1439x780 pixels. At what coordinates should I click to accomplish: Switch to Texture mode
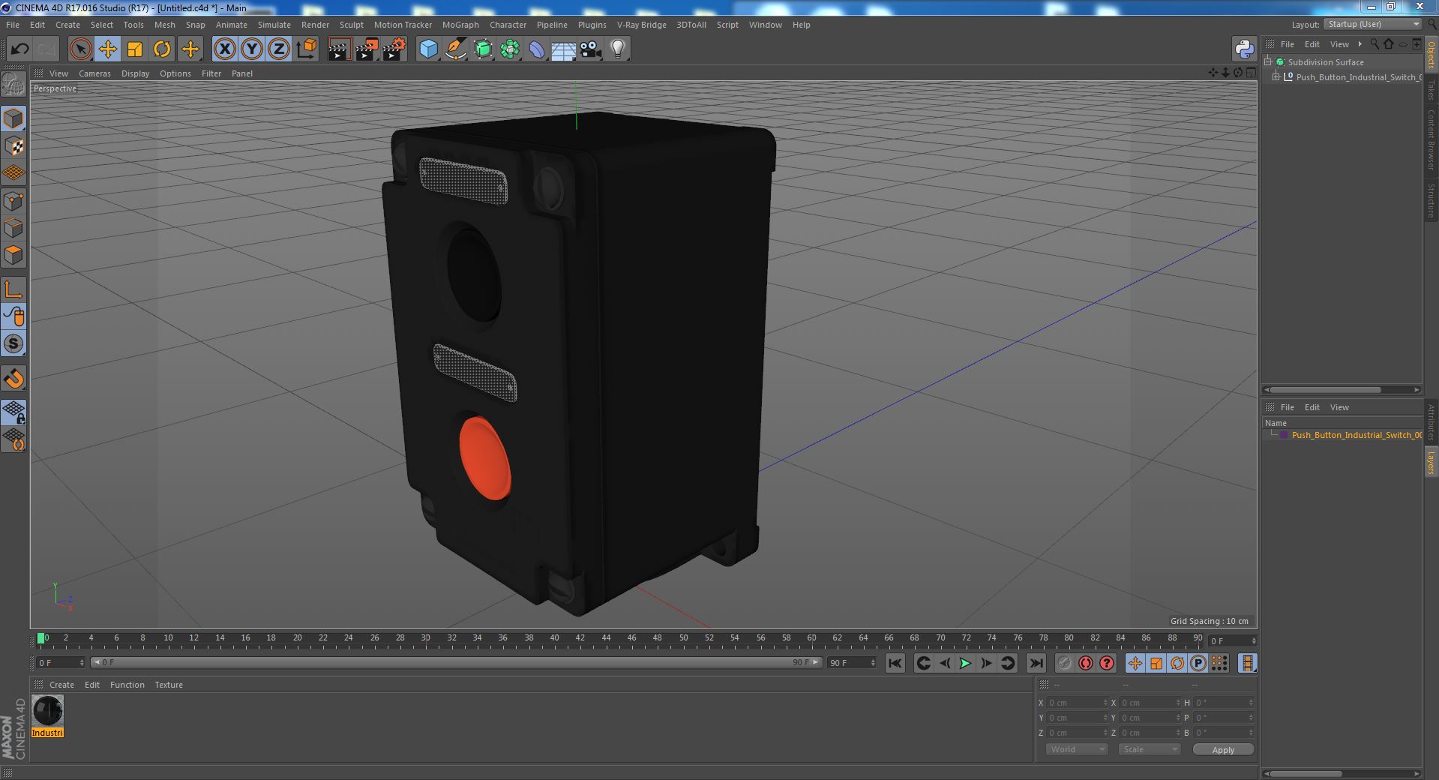pos(13,145)
